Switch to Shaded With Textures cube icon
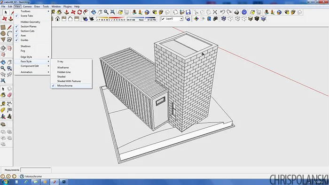The width and height of the screenshot is (329, 185). click(257, 19)
